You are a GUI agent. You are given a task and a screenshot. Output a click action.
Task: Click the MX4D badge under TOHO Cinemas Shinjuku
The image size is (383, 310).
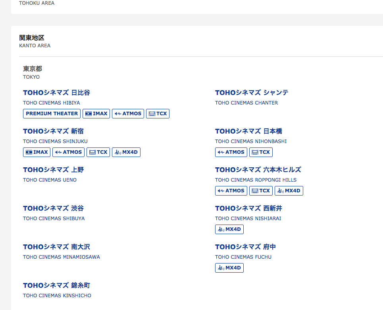[126, 152]
